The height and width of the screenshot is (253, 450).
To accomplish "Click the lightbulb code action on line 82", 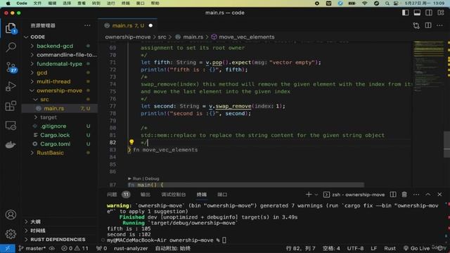I will coord(131,142).
